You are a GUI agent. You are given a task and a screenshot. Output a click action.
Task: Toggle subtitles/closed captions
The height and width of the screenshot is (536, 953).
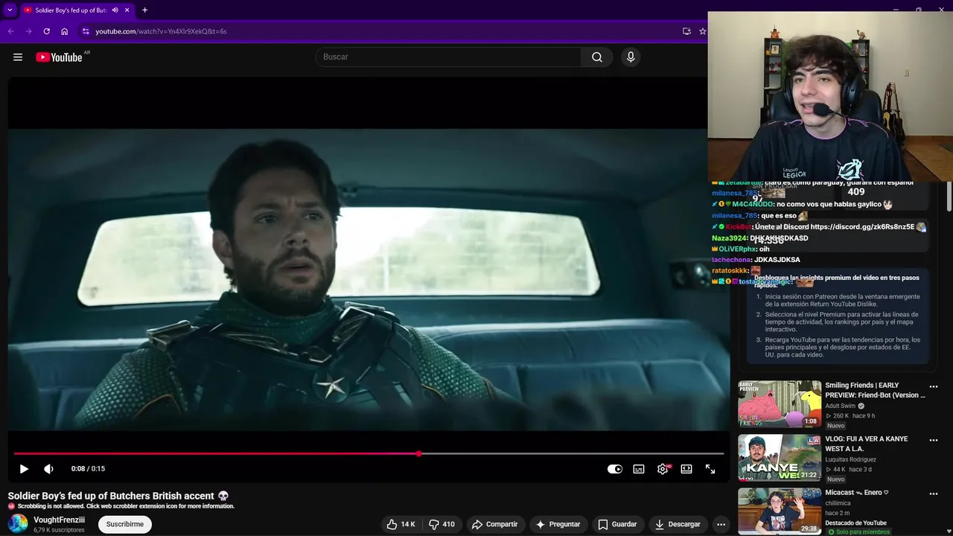coord(639,469)
